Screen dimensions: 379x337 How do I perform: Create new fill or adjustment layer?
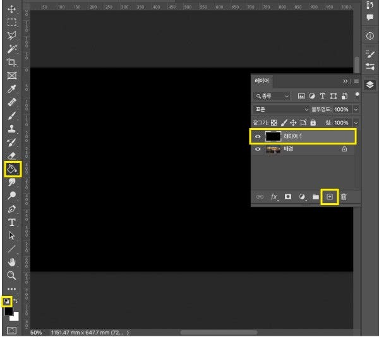[x=302, y=197]
